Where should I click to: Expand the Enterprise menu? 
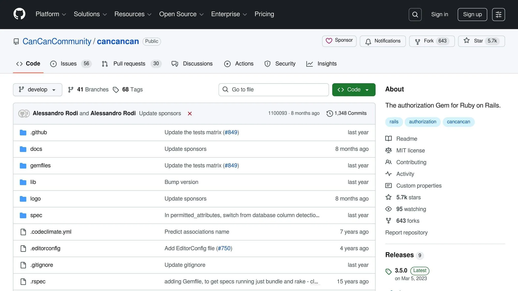point(229,14)
